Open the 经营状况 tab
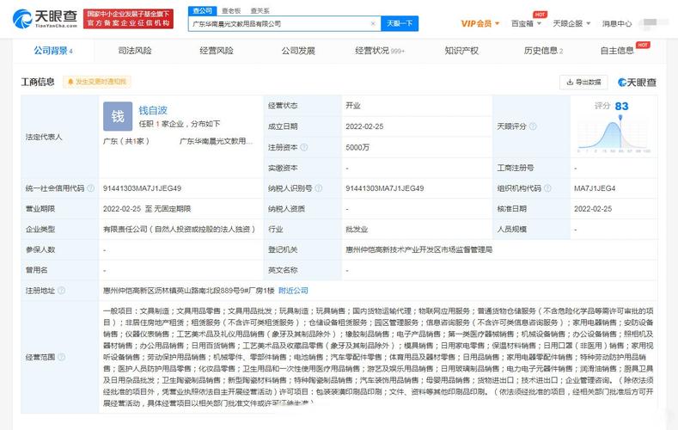The image size is (678, 430). (x=380, y=51)
